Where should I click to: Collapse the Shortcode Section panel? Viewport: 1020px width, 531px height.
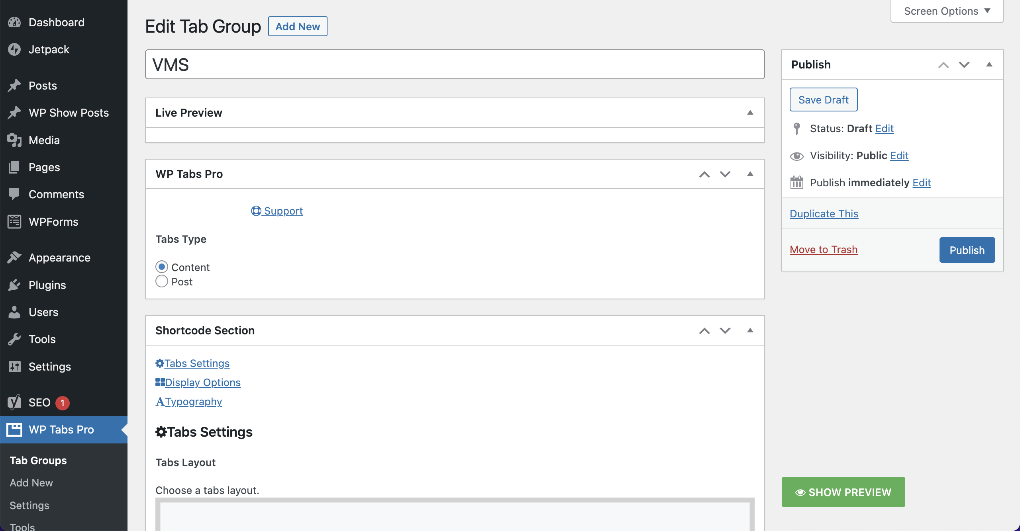point(750,330)
